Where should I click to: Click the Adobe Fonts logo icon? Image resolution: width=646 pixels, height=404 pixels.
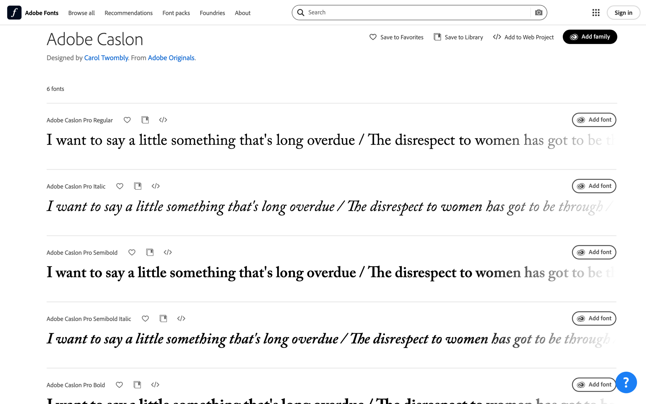point(14,13)
